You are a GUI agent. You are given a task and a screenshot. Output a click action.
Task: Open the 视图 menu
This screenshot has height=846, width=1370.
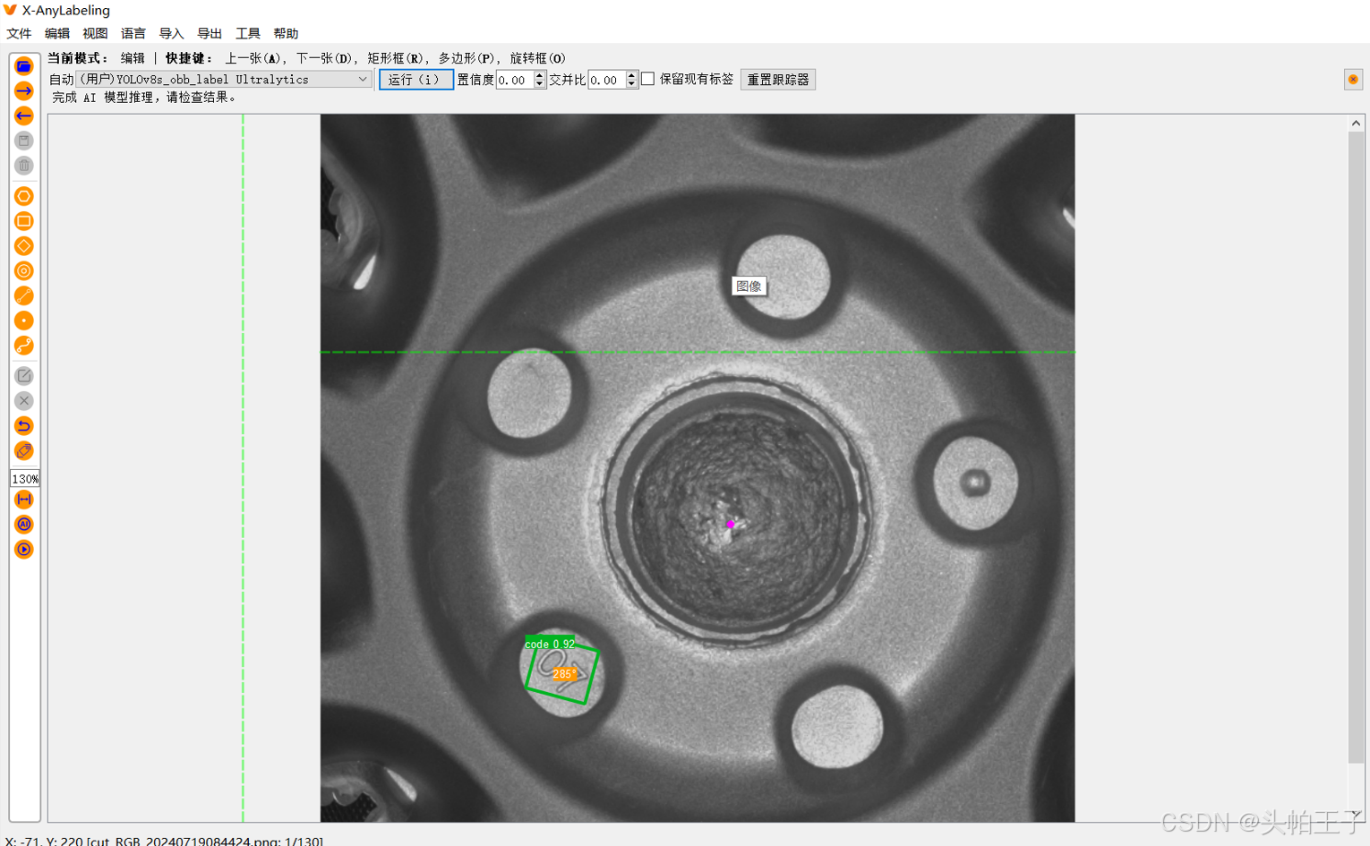pyautogui.click(x=95, y=33)
